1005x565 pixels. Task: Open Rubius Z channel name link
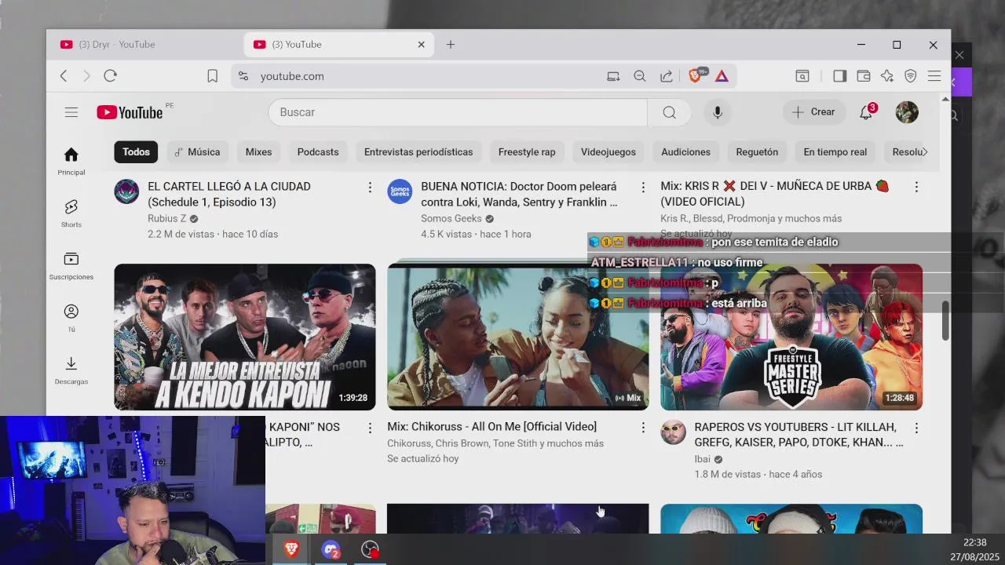coord(167,219)
